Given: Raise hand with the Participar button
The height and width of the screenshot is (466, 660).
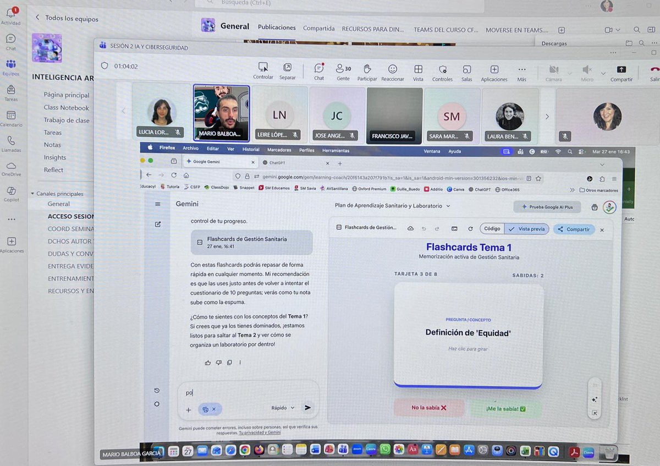Looking at the screenshot, I should point(367,72).
